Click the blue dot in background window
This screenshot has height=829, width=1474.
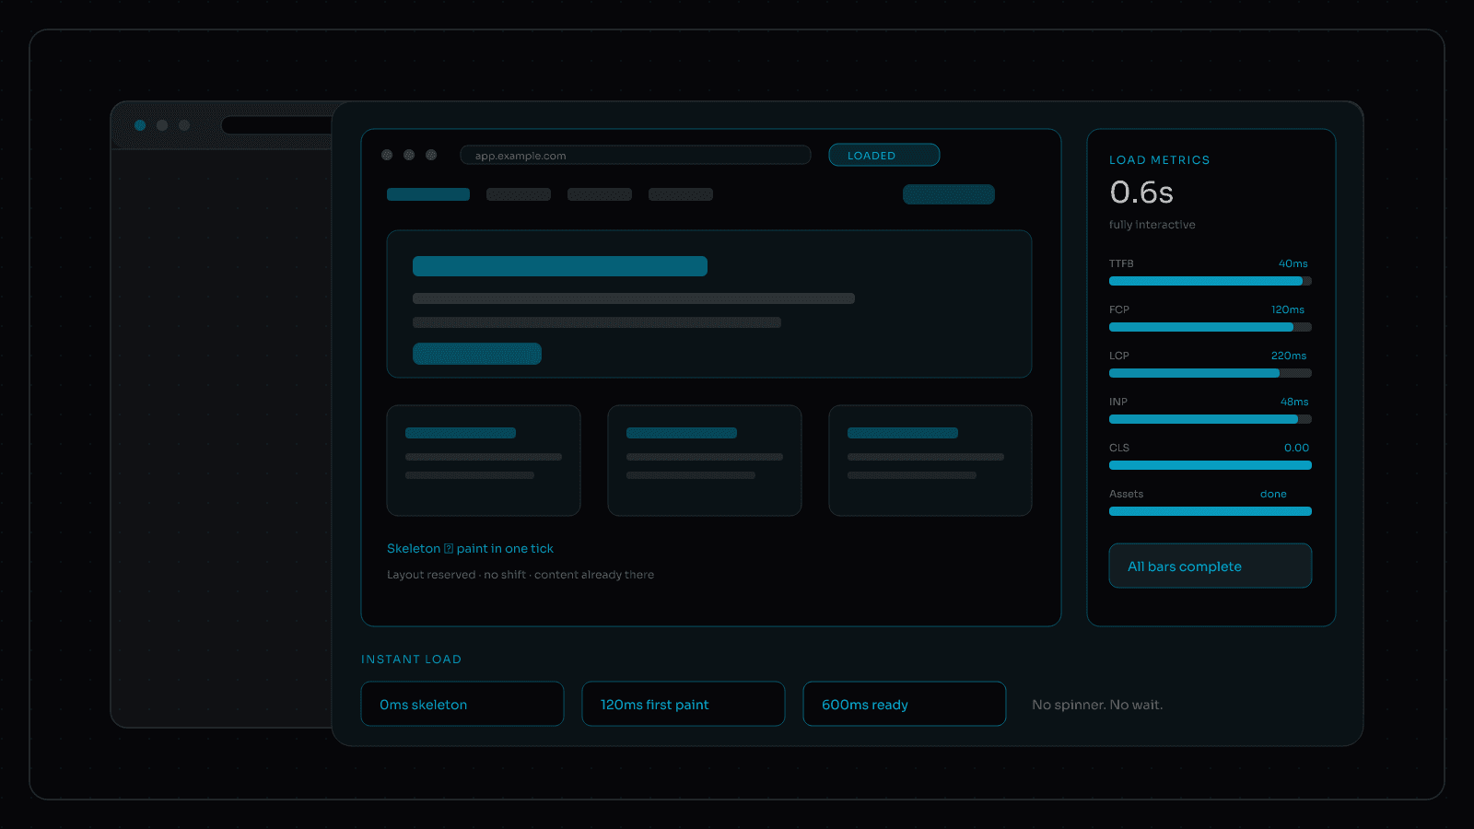(x=140, y=125)
